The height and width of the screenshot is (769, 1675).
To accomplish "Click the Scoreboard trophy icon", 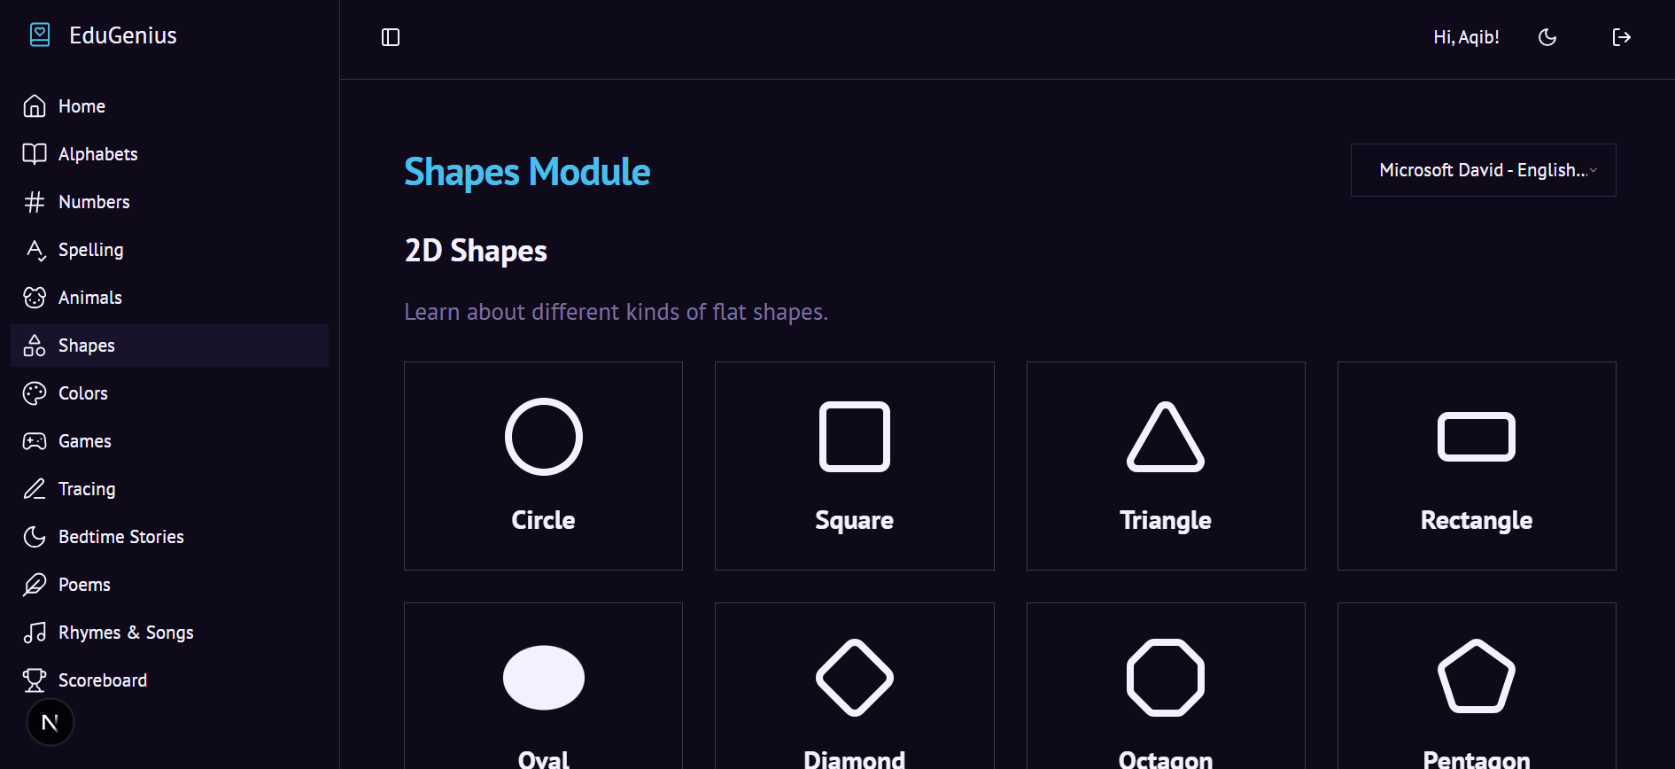I will point(35,680).
